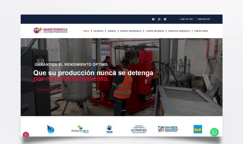The height and width of the screenshot is (144, 243).
Task: Open the Contáctenos menu item
Action: [201, 31]
